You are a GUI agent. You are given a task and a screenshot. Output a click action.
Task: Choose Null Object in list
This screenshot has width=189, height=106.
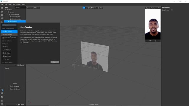click(x=9, y=50)
